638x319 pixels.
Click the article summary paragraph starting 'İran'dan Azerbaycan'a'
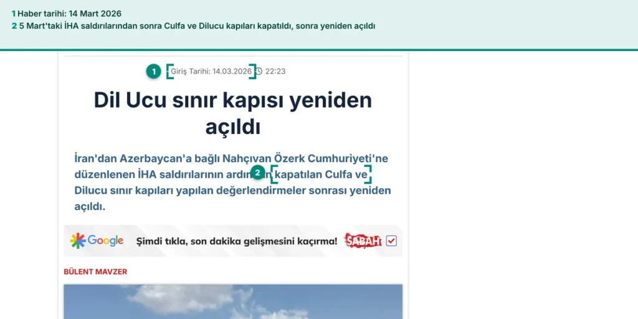point(233,183)
